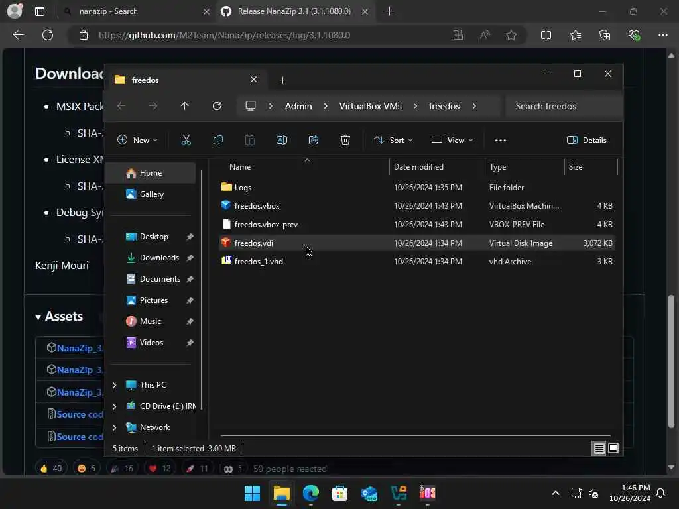
Task: Click the Copy icon in Explorer toolbar
Action: [217, 140]
